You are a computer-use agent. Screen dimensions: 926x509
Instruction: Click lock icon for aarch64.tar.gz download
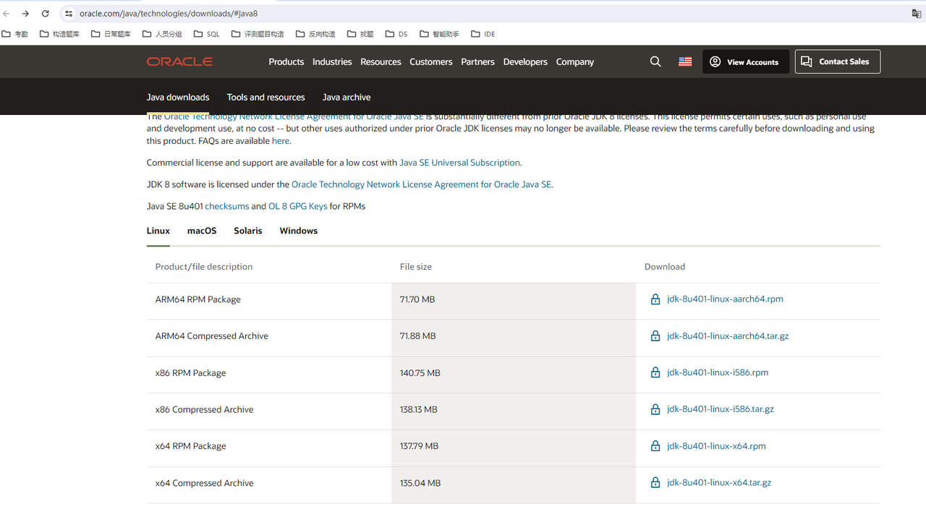[655, 336]
